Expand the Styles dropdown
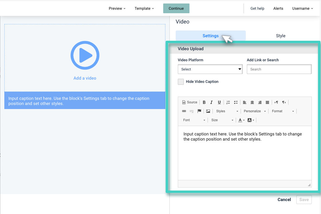The image size is (321, 214). (x=227, y=111)
